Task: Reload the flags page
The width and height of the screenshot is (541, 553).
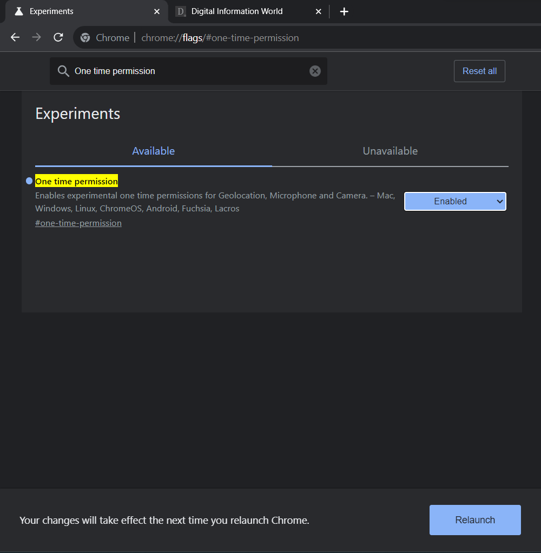Action: pos(58,37)
